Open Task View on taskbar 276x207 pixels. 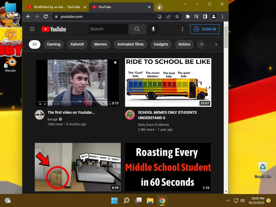(x=138, y=201)
